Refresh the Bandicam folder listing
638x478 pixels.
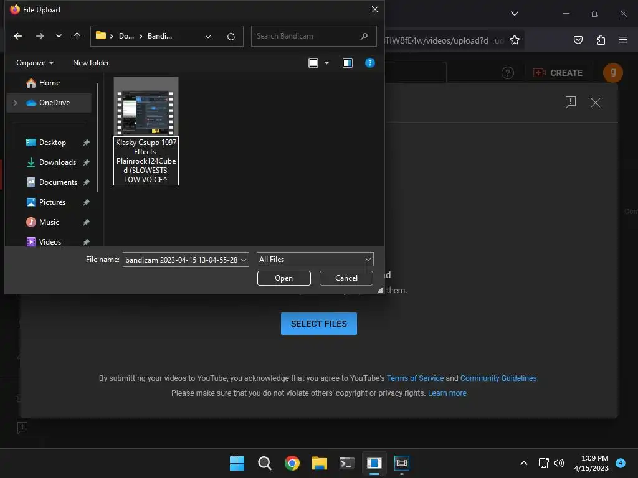point(231,37)
